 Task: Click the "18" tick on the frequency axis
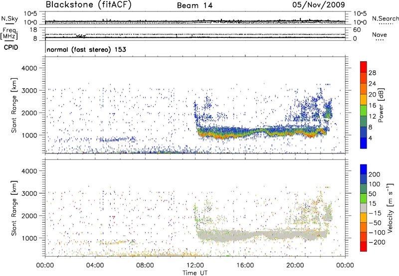[x=33, y=30]
